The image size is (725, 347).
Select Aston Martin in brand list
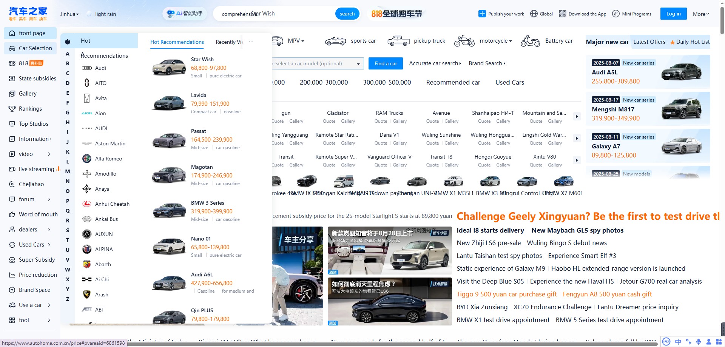[x=110, y=143]
